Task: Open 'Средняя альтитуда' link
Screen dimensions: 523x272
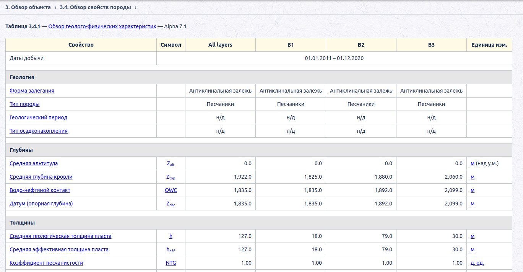Action: (x=34, y=163)
